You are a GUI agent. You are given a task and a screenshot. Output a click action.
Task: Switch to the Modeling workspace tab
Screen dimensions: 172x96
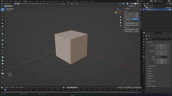coord(31,1)
